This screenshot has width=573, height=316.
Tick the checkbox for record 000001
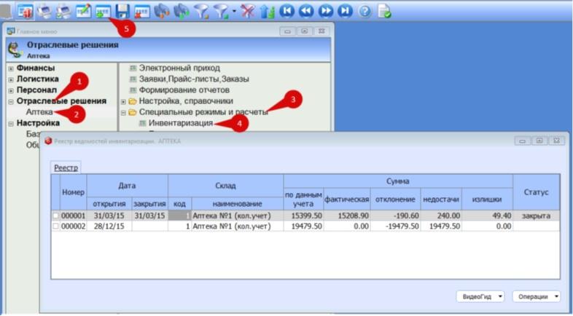pyautogui.click(x=55, y=216)
